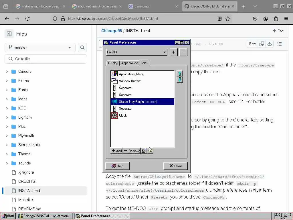Click the tracking protection shield icon

[x=55, y=19]
